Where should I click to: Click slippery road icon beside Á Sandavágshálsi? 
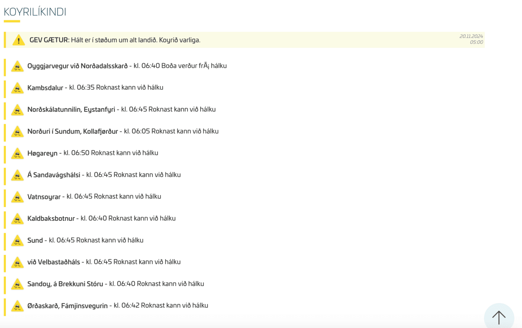click(17, 175)
